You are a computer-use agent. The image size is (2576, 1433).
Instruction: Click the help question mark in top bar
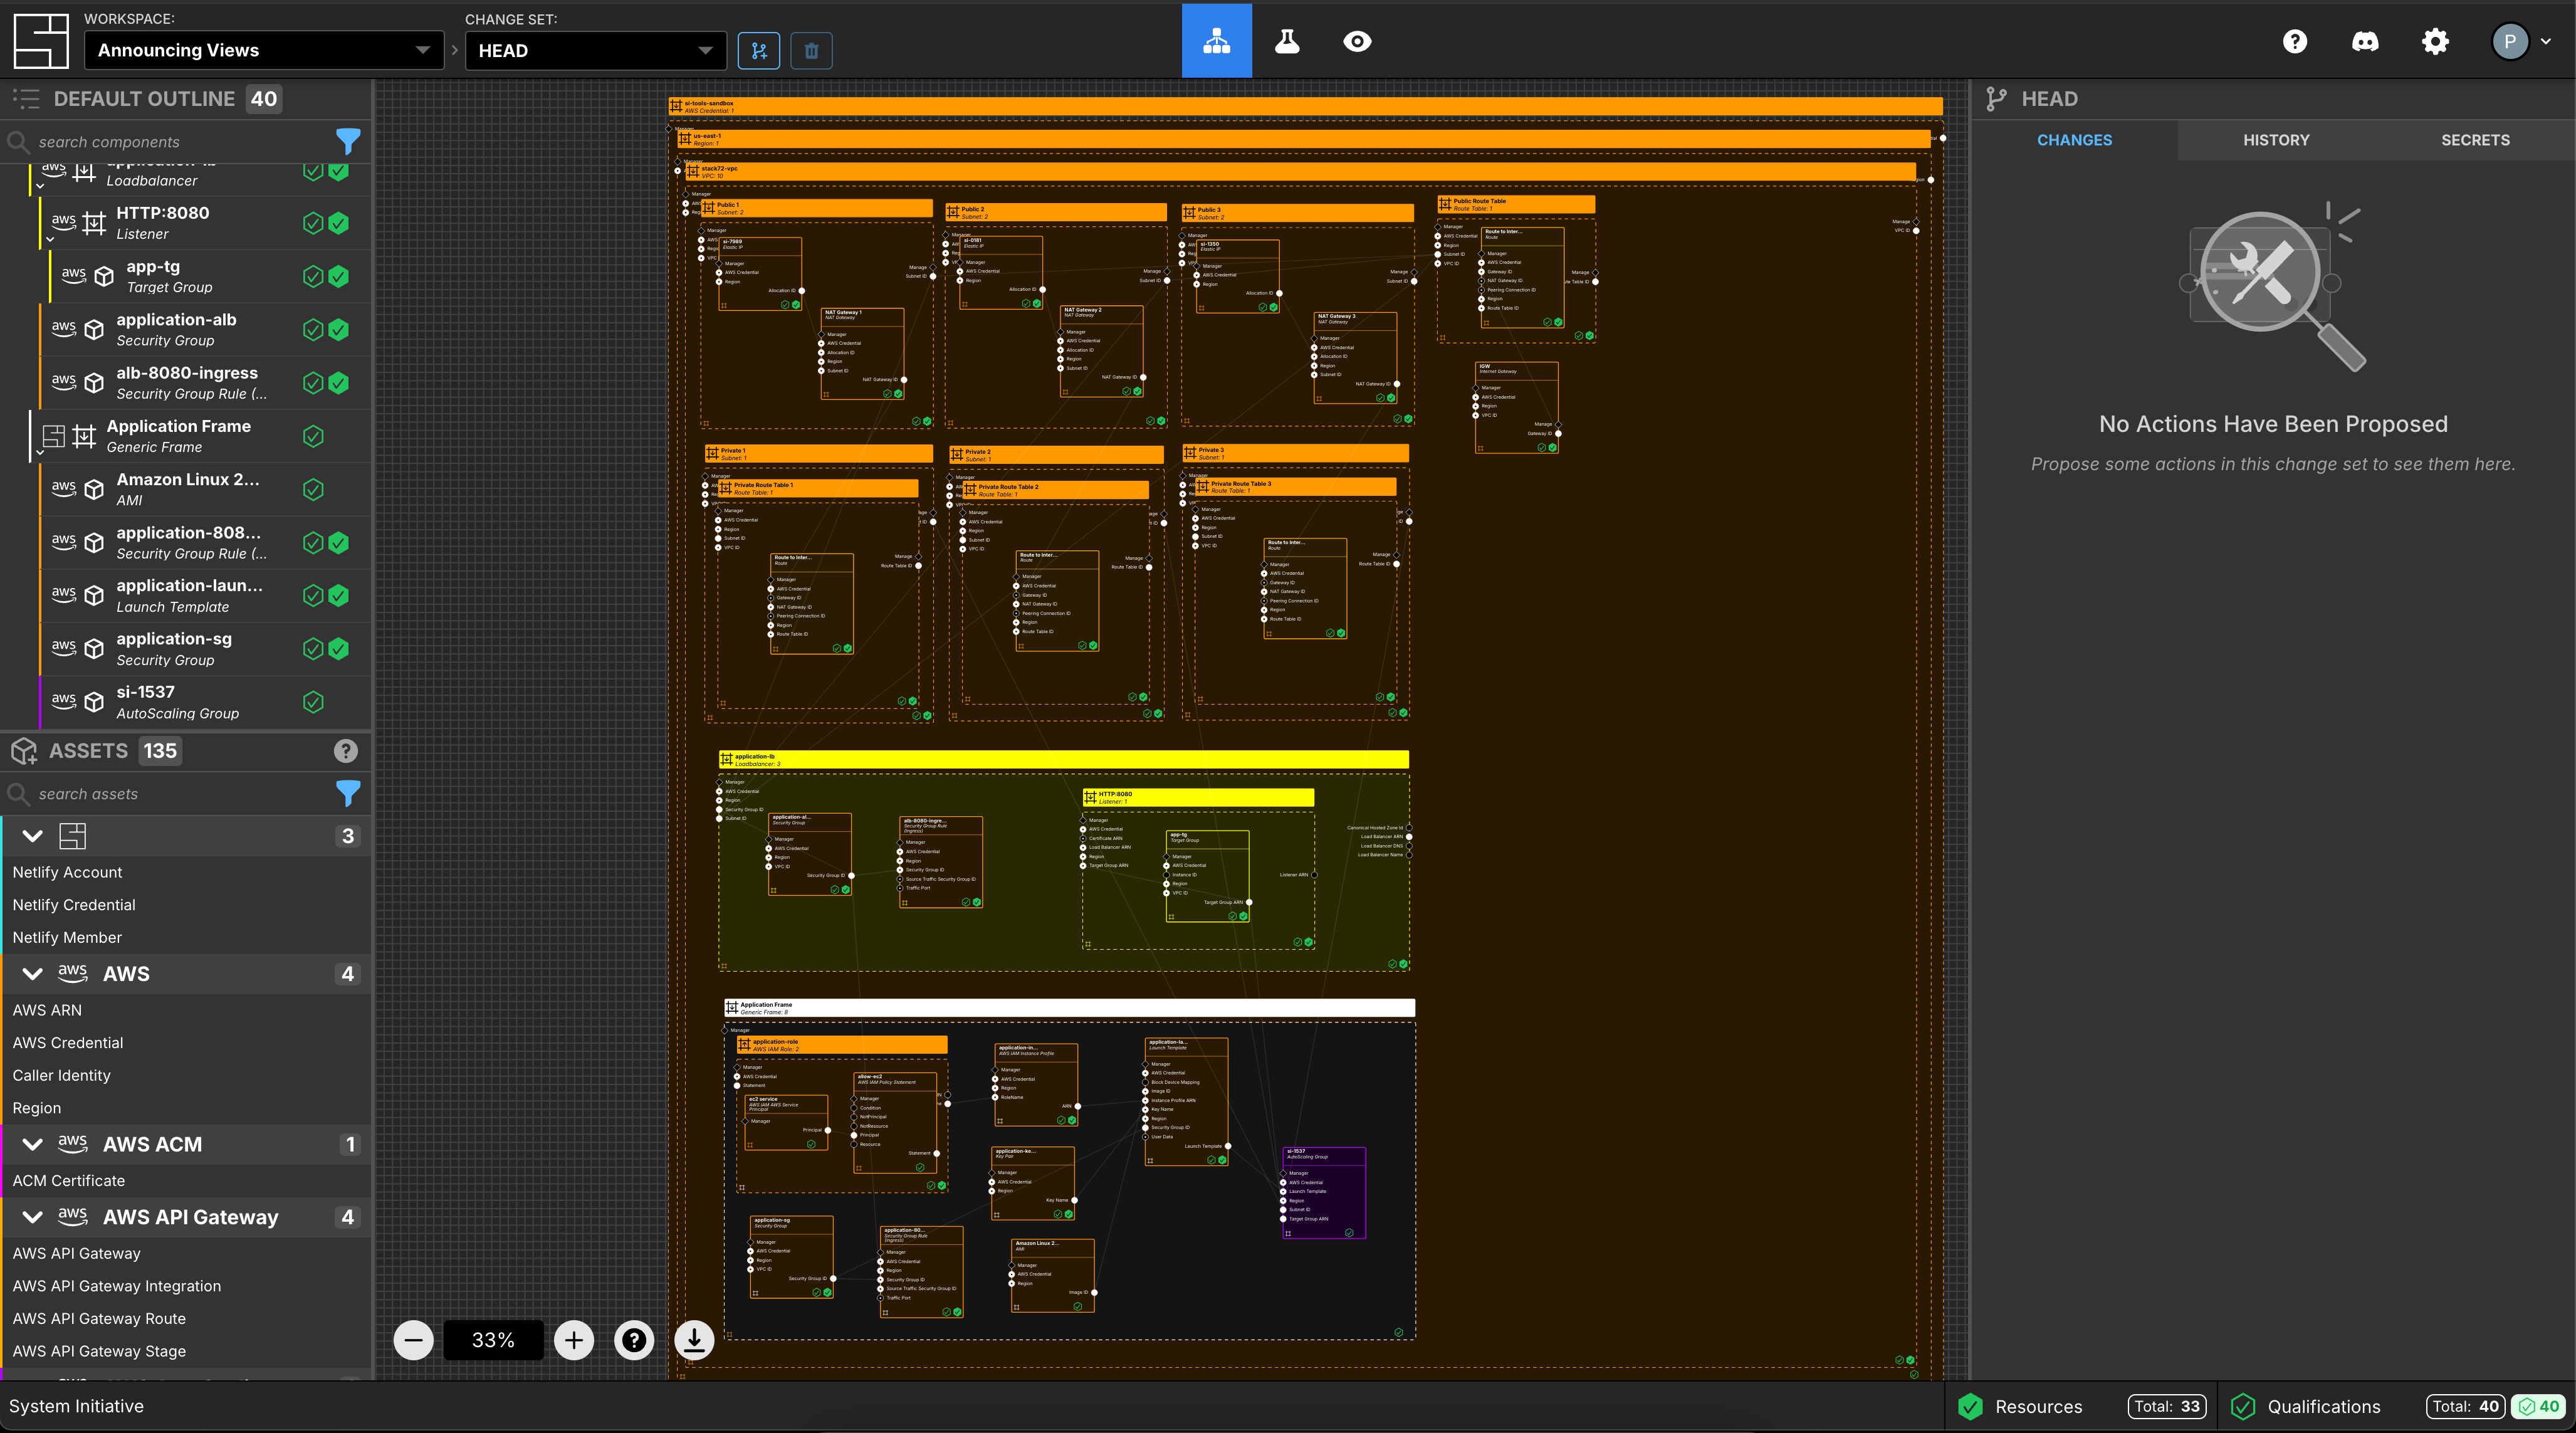click(2295, 41)
